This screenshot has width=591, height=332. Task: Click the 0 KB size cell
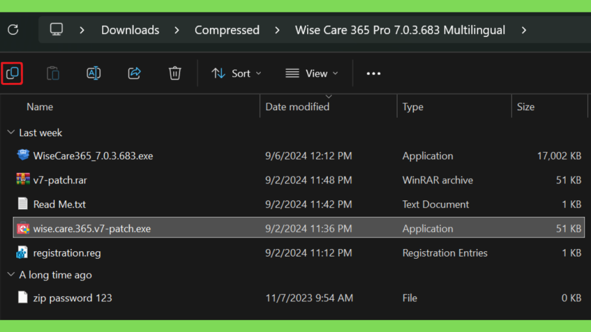571,298
